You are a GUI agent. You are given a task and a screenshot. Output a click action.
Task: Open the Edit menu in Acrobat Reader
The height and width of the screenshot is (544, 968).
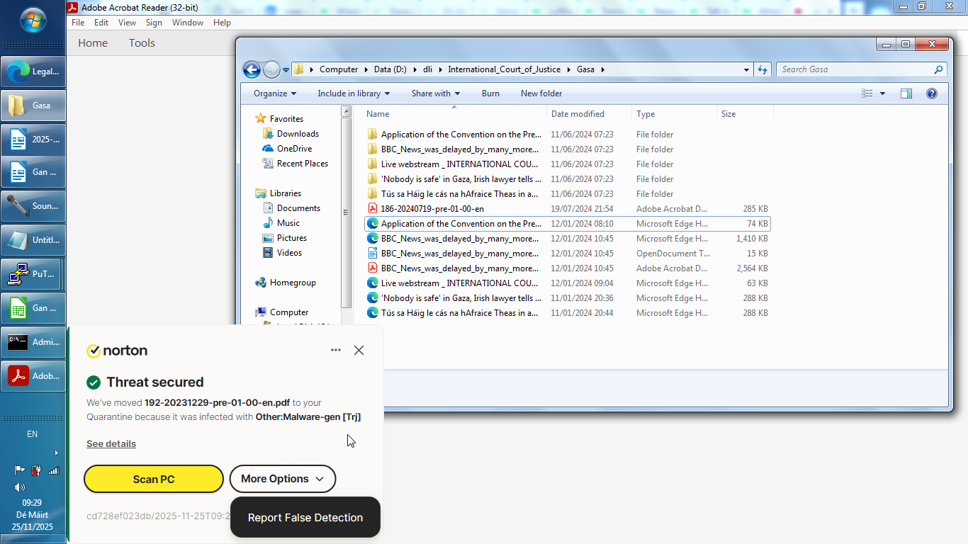(101, 23)
